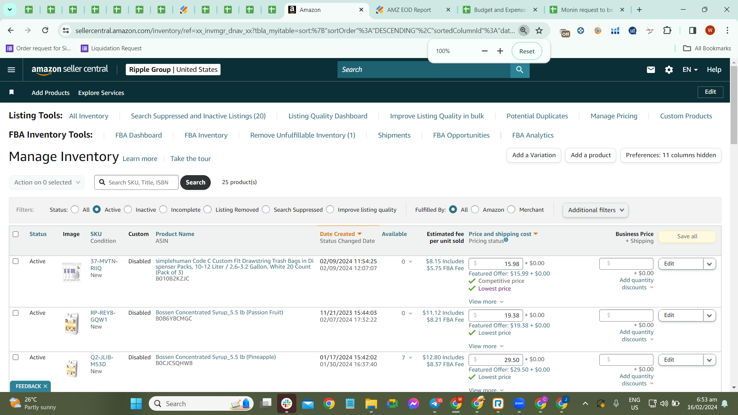Open the Action on 0 selected dropdown
Image resolution: width=738 pixels, height=415 pixels.
(47, 182)
